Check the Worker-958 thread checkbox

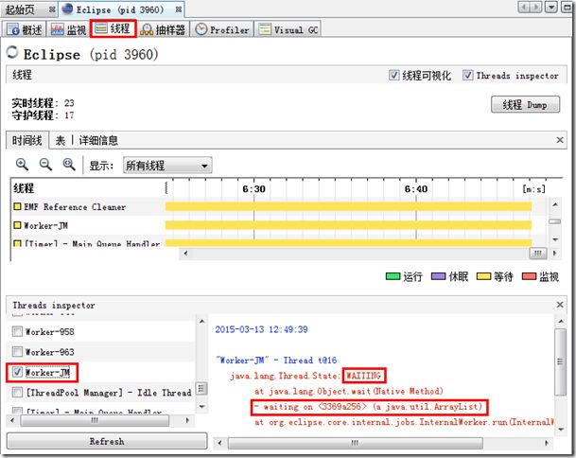(x=17, y=331)
